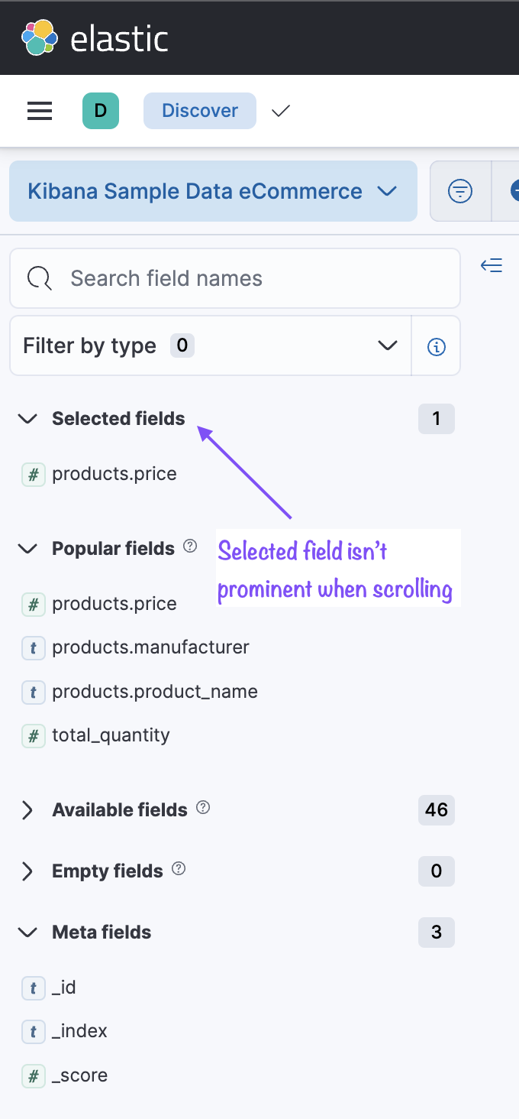
Task: Open the filter options icon next to data view
Action: [x=460, y=191]
